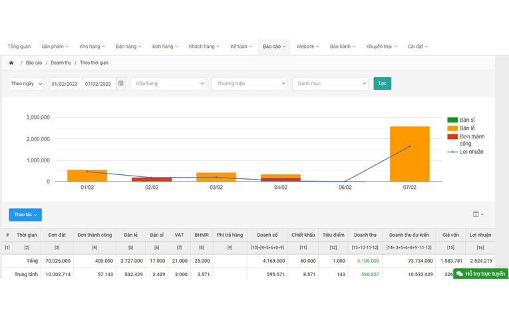Open Hỗ trợ trực tuyến chat button
Viewport: 509px width, 318px height.
pyautogui.click(x=481, y=273)
